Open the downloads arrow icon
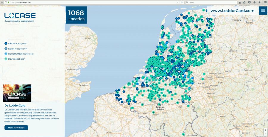Viewport: 268px width, 137px height. pos(255,3)
